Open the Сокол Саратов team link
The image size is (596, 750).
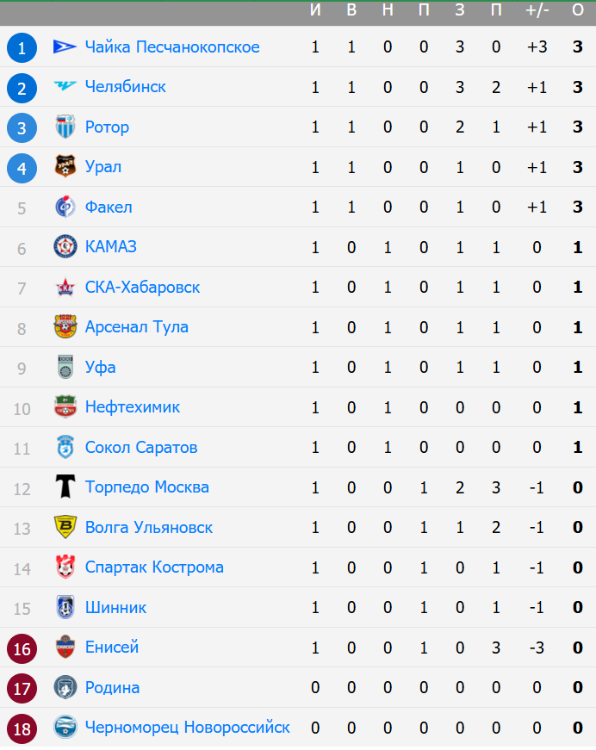[x=141, y=447]
